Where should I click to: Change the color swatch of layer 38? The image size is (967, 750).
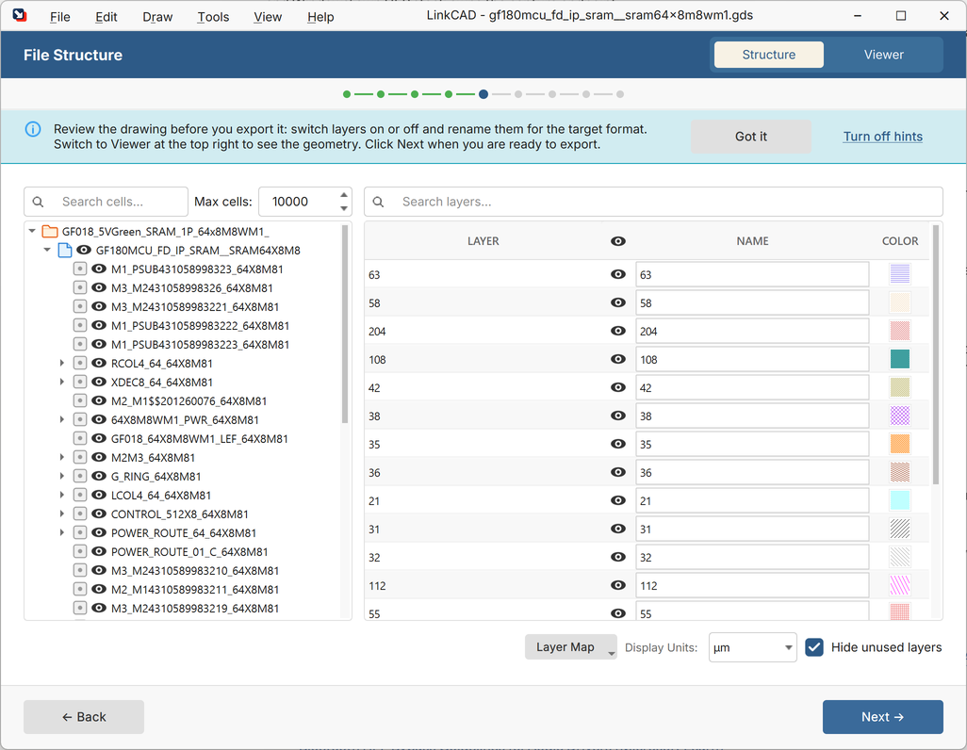click(x=900, y=416)
